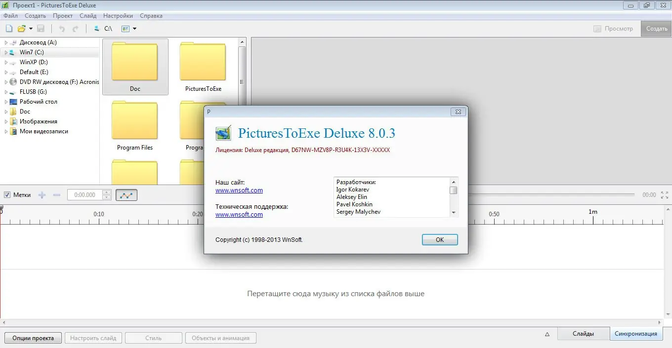Click the C:\ drive path icon in toolbar
Viewport: 672px width, 348px height.
pyautogui.click(x=103, y=29)
